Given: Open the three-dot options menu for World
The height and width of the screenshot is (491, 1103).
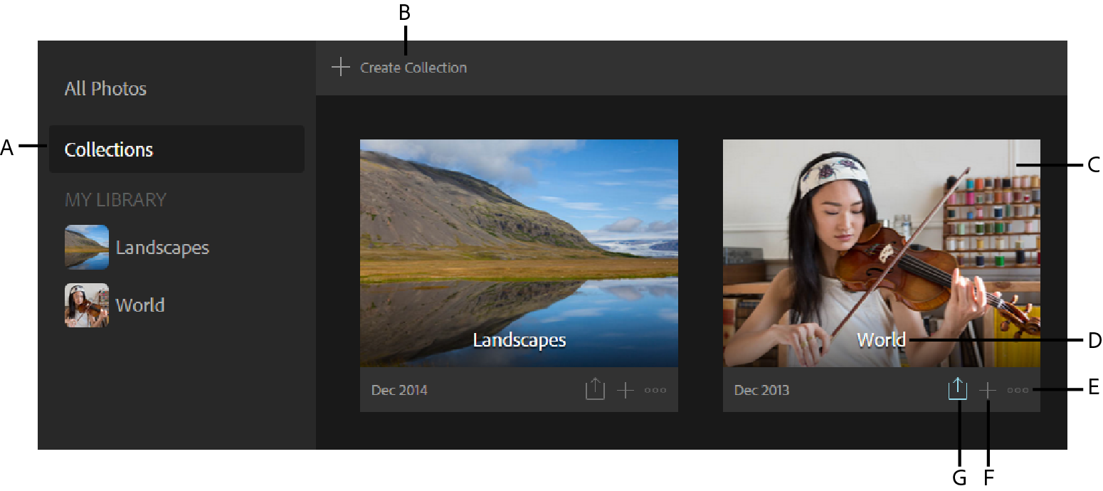Looking at the screenshot, I should 1018,390.
